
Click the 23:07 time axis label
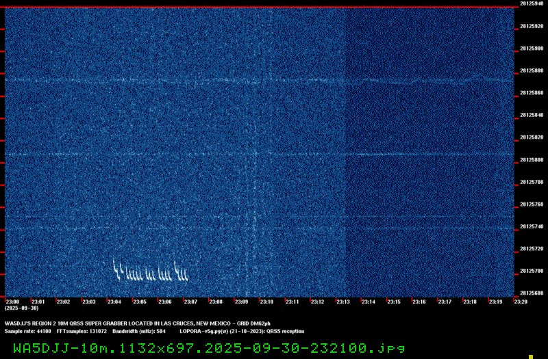190,302
